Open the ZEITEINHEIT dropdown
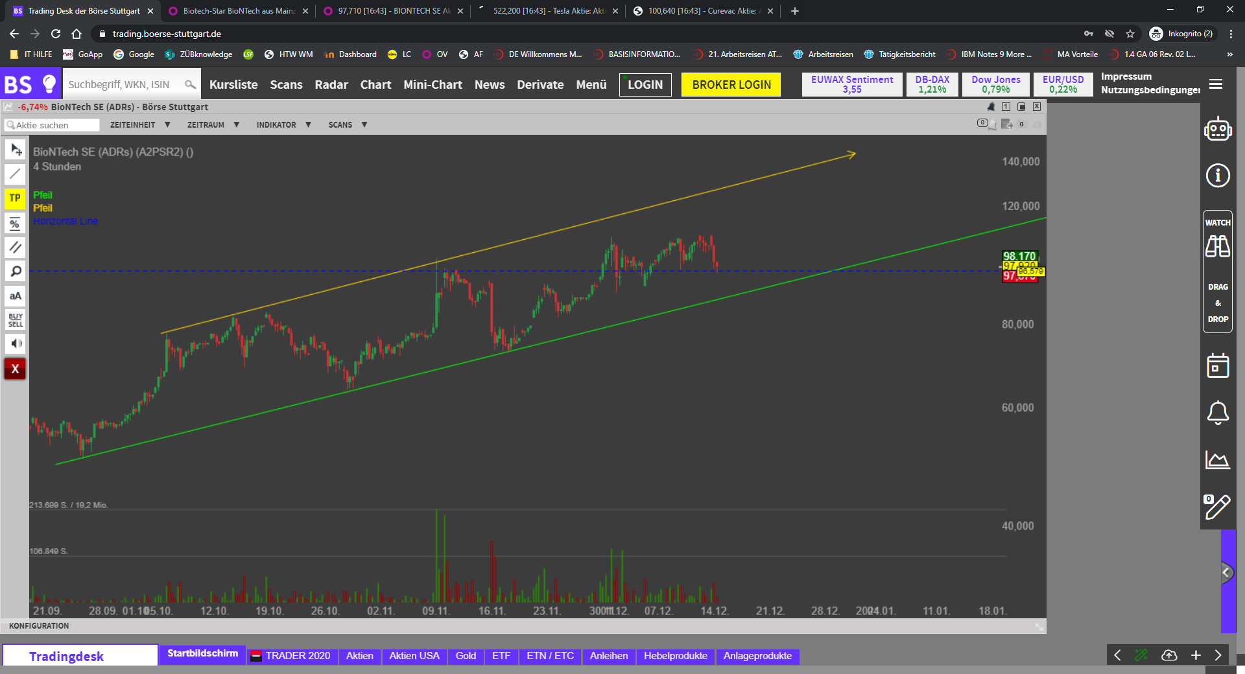The width and height of the screenshot is (1245, 674). (140, 124)
